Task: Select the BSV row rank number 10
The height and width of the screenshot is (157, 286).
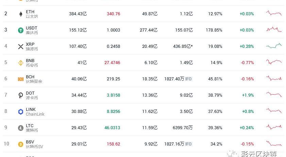Action: [x=6, y=144]
